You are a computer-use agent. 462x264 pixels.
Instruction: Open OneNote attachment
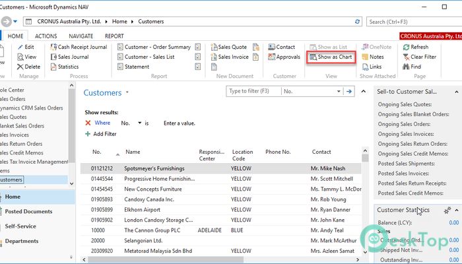(377, 47)
